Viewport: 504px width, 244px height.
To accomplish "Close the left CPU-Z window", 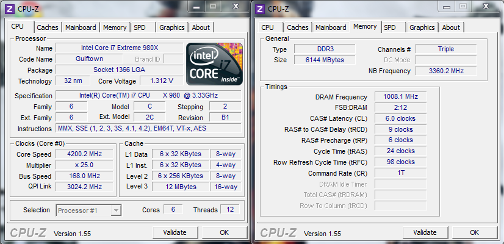I will [x=236, y=7].
